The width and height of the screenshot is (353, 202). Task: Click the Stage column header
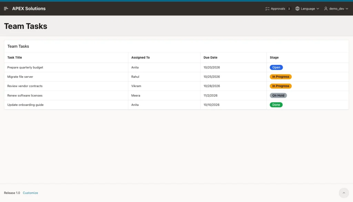(274, 57)
